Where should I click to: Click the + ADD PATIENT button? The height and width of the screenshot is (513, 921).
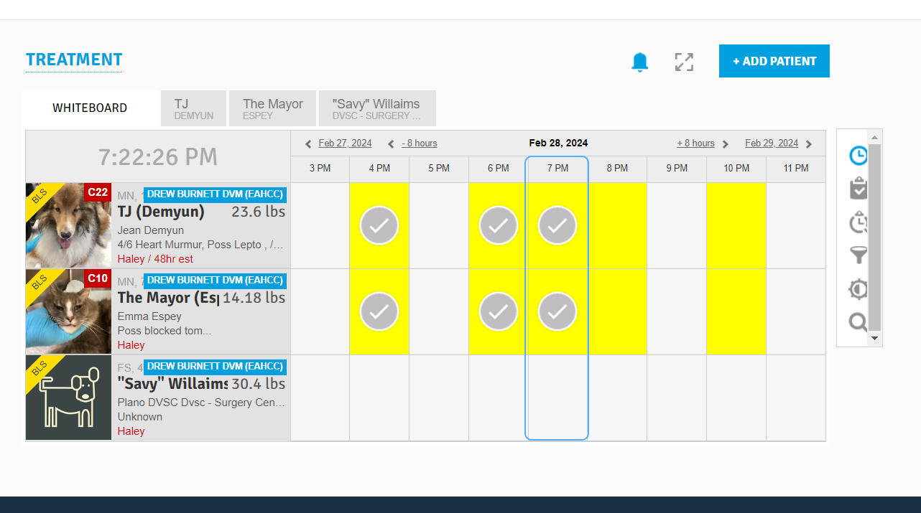point(774,61)
